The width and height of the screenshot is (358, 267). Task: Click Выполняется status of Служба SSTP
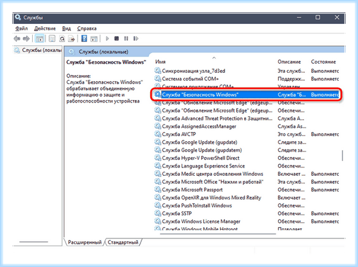pyautogui.click(x=325, y=213)
